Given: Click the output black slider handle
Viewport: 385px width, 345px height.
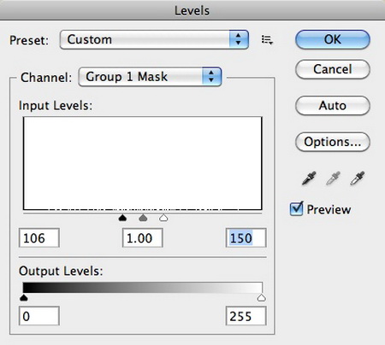Looking at the screenshot, I should [24, 298].
